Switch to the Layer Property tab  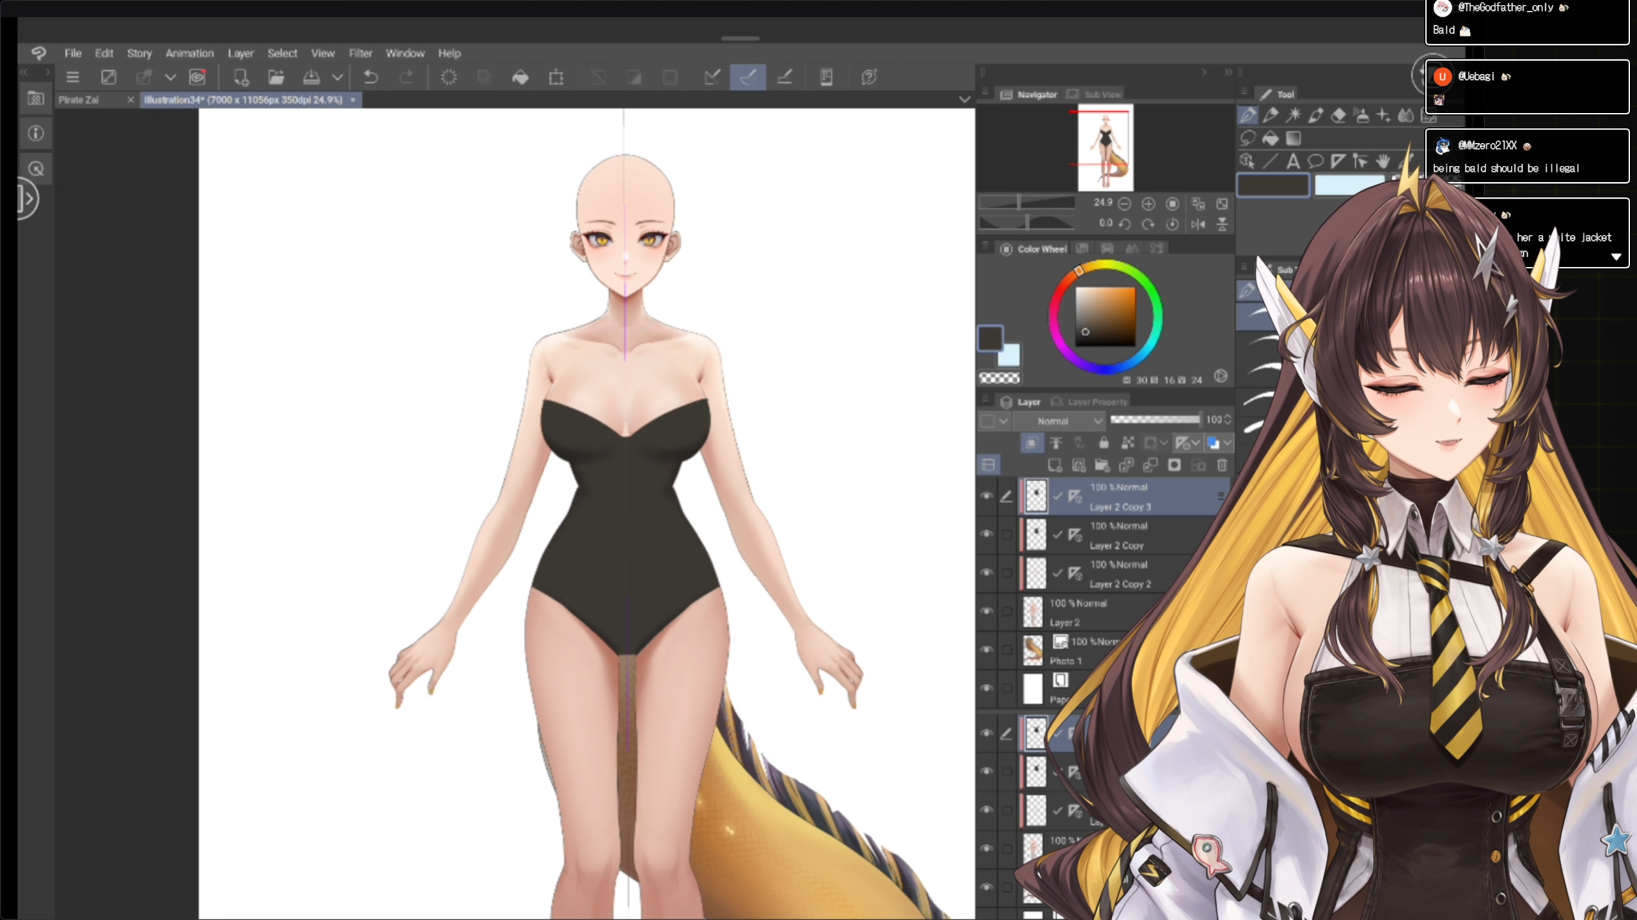point(1097,402)
